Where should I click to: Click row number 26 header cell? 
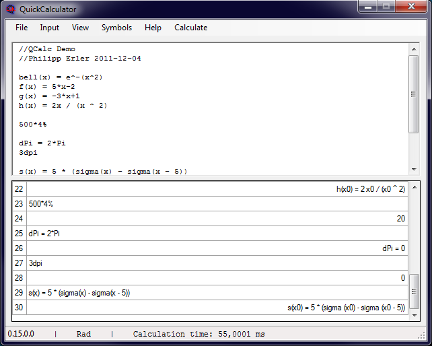click(19, 248)
